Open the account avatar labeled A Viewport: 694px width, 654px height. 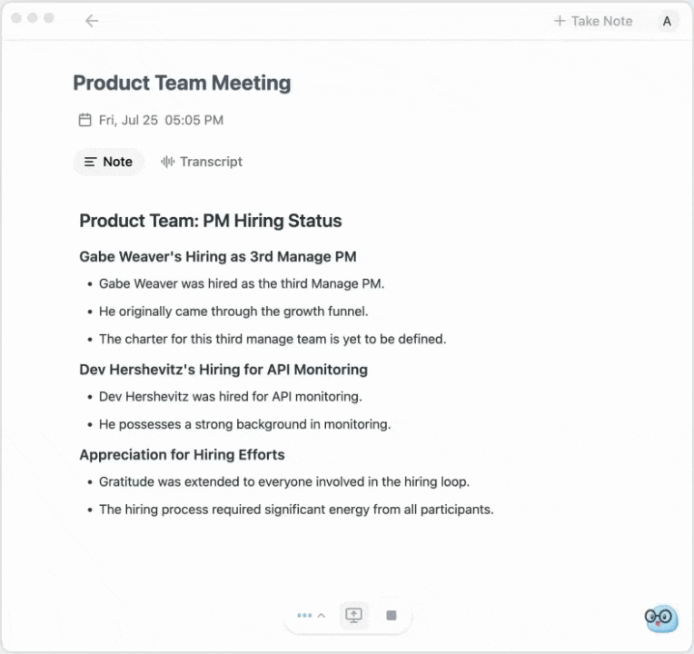pyautogui.click(x=667, y=21)
